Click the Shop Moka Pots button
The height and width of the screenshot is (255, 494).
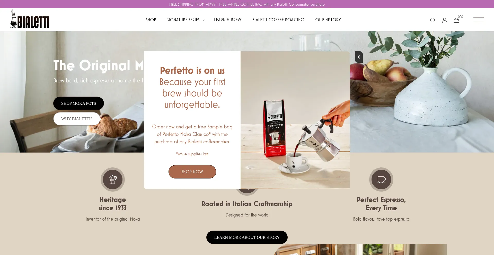coord(78,103)
